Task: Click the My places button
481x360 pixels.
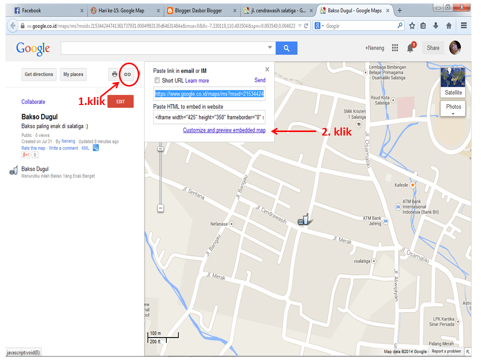Action: coord(73,74)
